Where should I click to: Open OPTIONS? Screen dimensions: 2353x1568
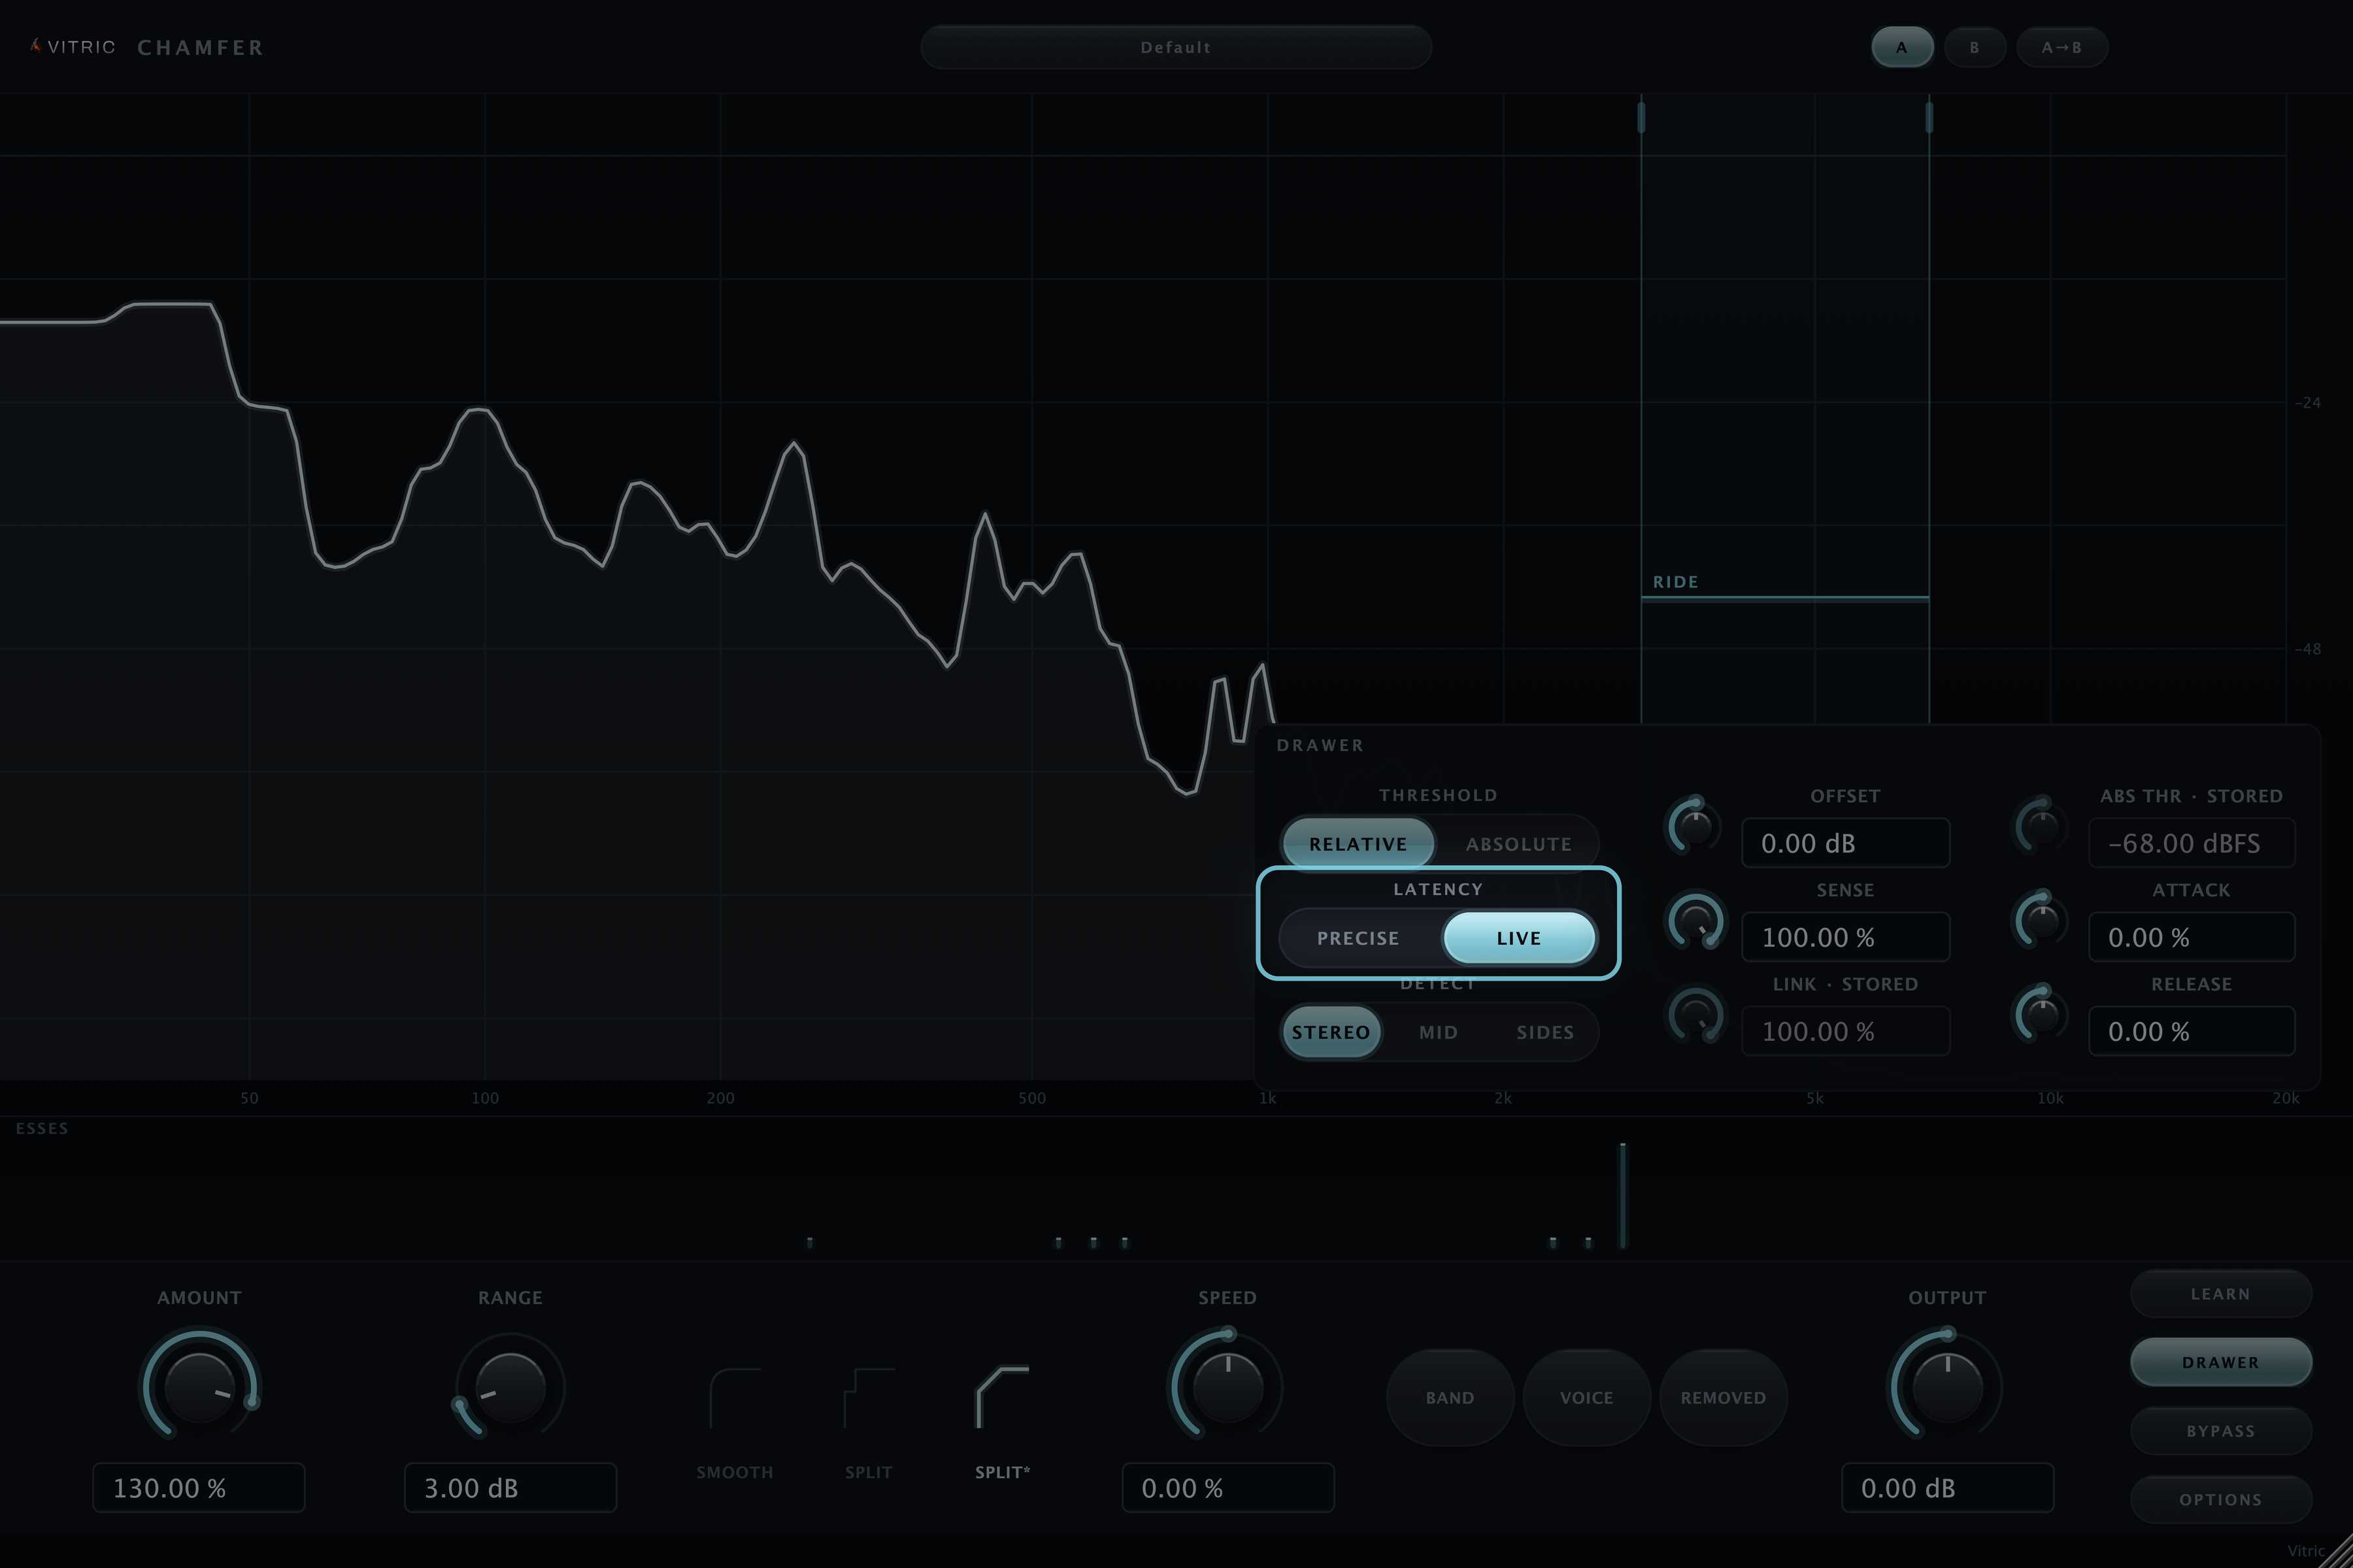(2221, 1500)
